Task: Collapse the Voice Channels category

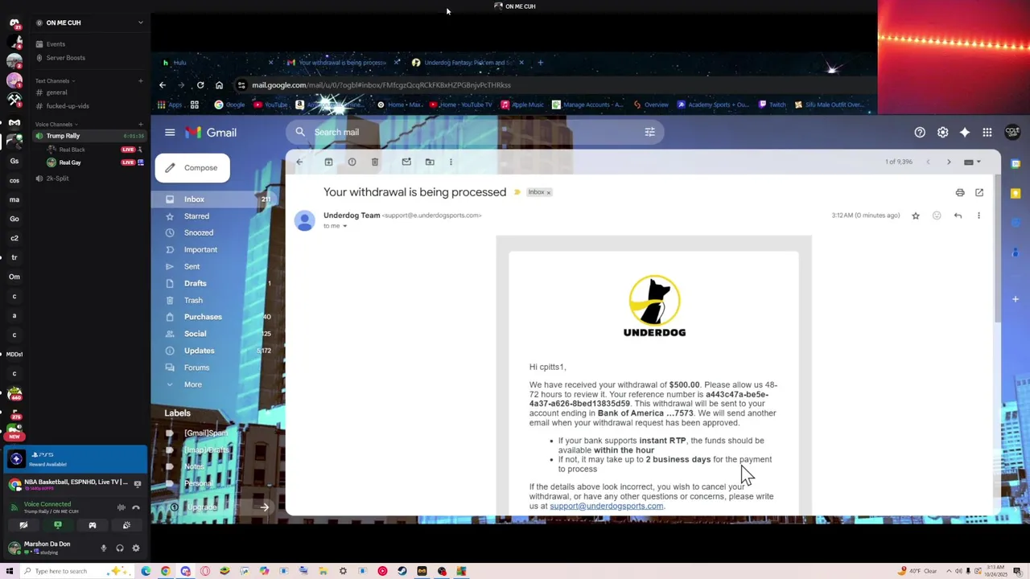Action: (56, 125)
